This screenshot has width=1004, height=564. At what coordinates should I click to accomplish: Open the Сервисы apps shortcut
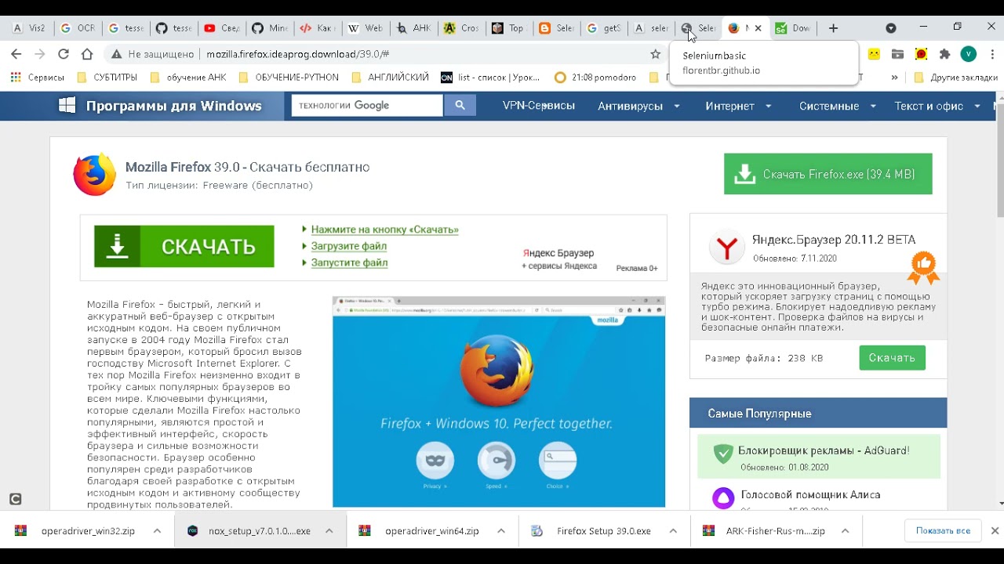pos(37,78)
